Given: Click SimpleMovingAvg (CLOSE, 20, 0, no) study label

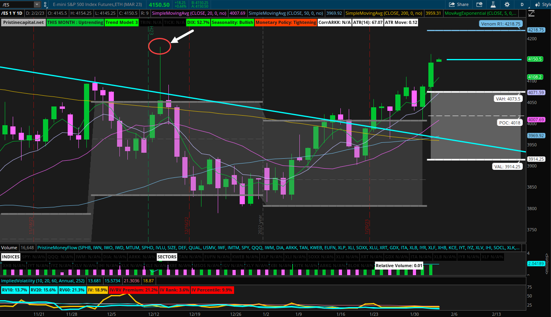Looking at the screenshot, I should pyautogui.click(x=190, y=13).
